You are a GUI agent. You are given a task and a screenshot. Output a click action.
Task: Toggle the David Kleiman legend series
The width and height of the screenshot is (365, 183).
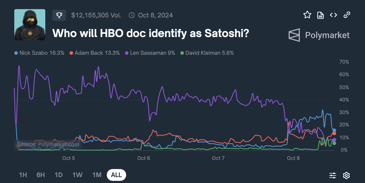[x=206, y=53]
